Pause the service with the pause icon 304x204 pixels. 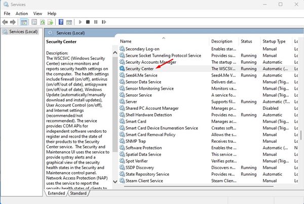pos(96,22)
